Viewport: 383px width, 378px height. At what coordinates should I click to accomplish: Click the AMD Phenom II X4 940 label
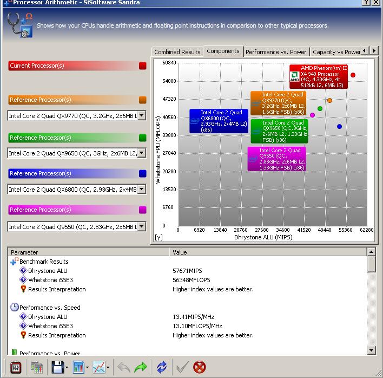pos(319,76)
